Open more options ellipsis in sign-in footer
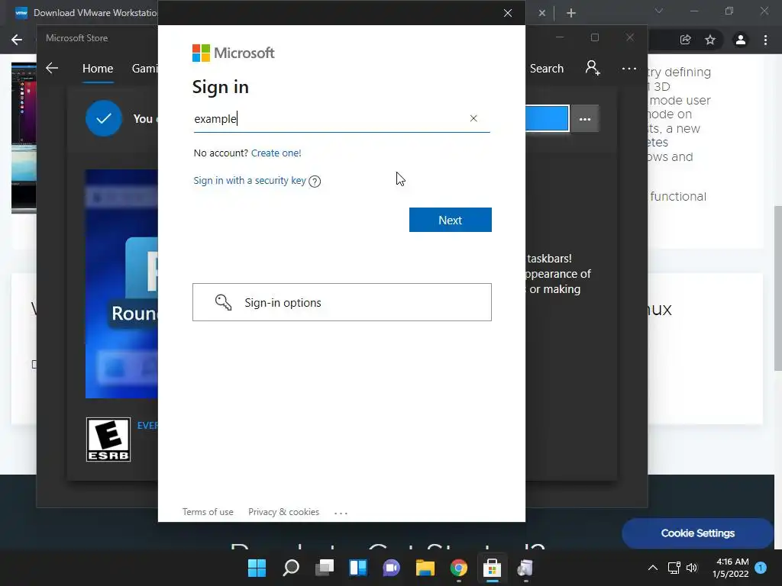Screen dimensions: 782x586 pos(341,513)
